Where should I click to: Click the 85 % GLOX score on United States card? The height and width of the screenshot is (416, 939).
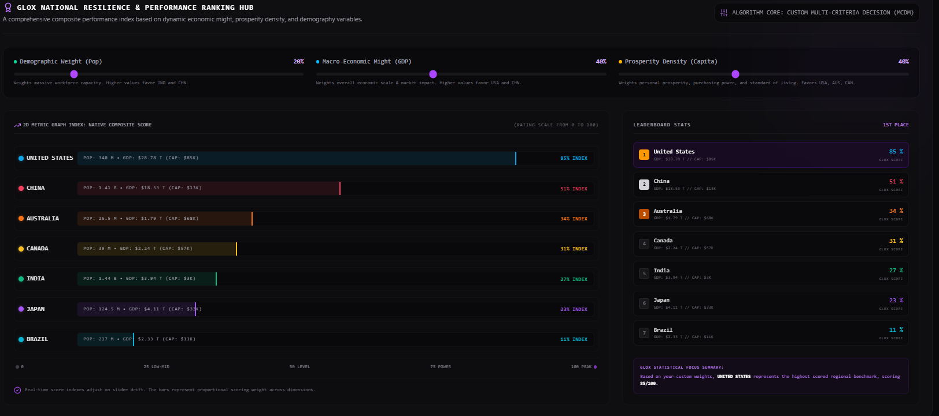896,152
